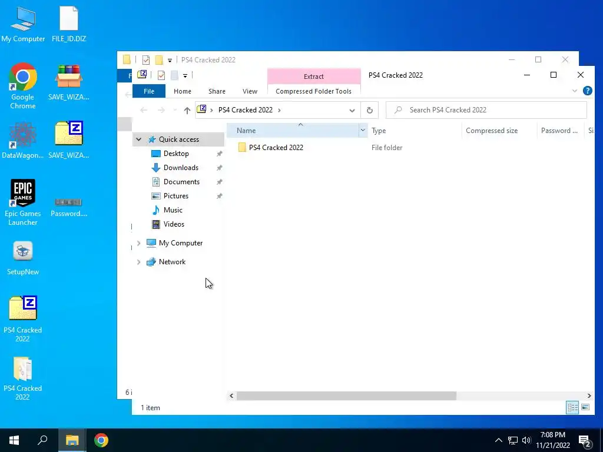Select SAVE_WIZA WinRAR archive icon
Screen dimensions: 603x452
click(68, 82)
